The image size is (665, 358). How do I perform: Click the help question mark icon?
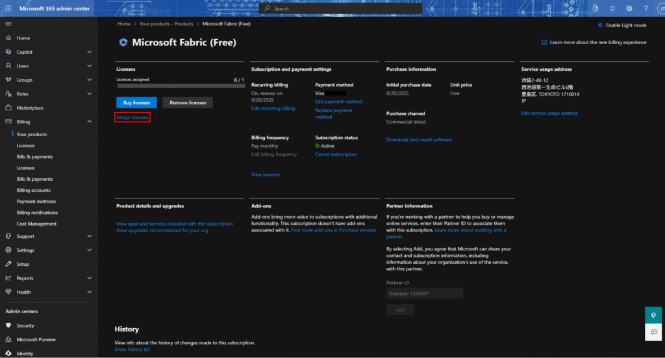[646, 8]
